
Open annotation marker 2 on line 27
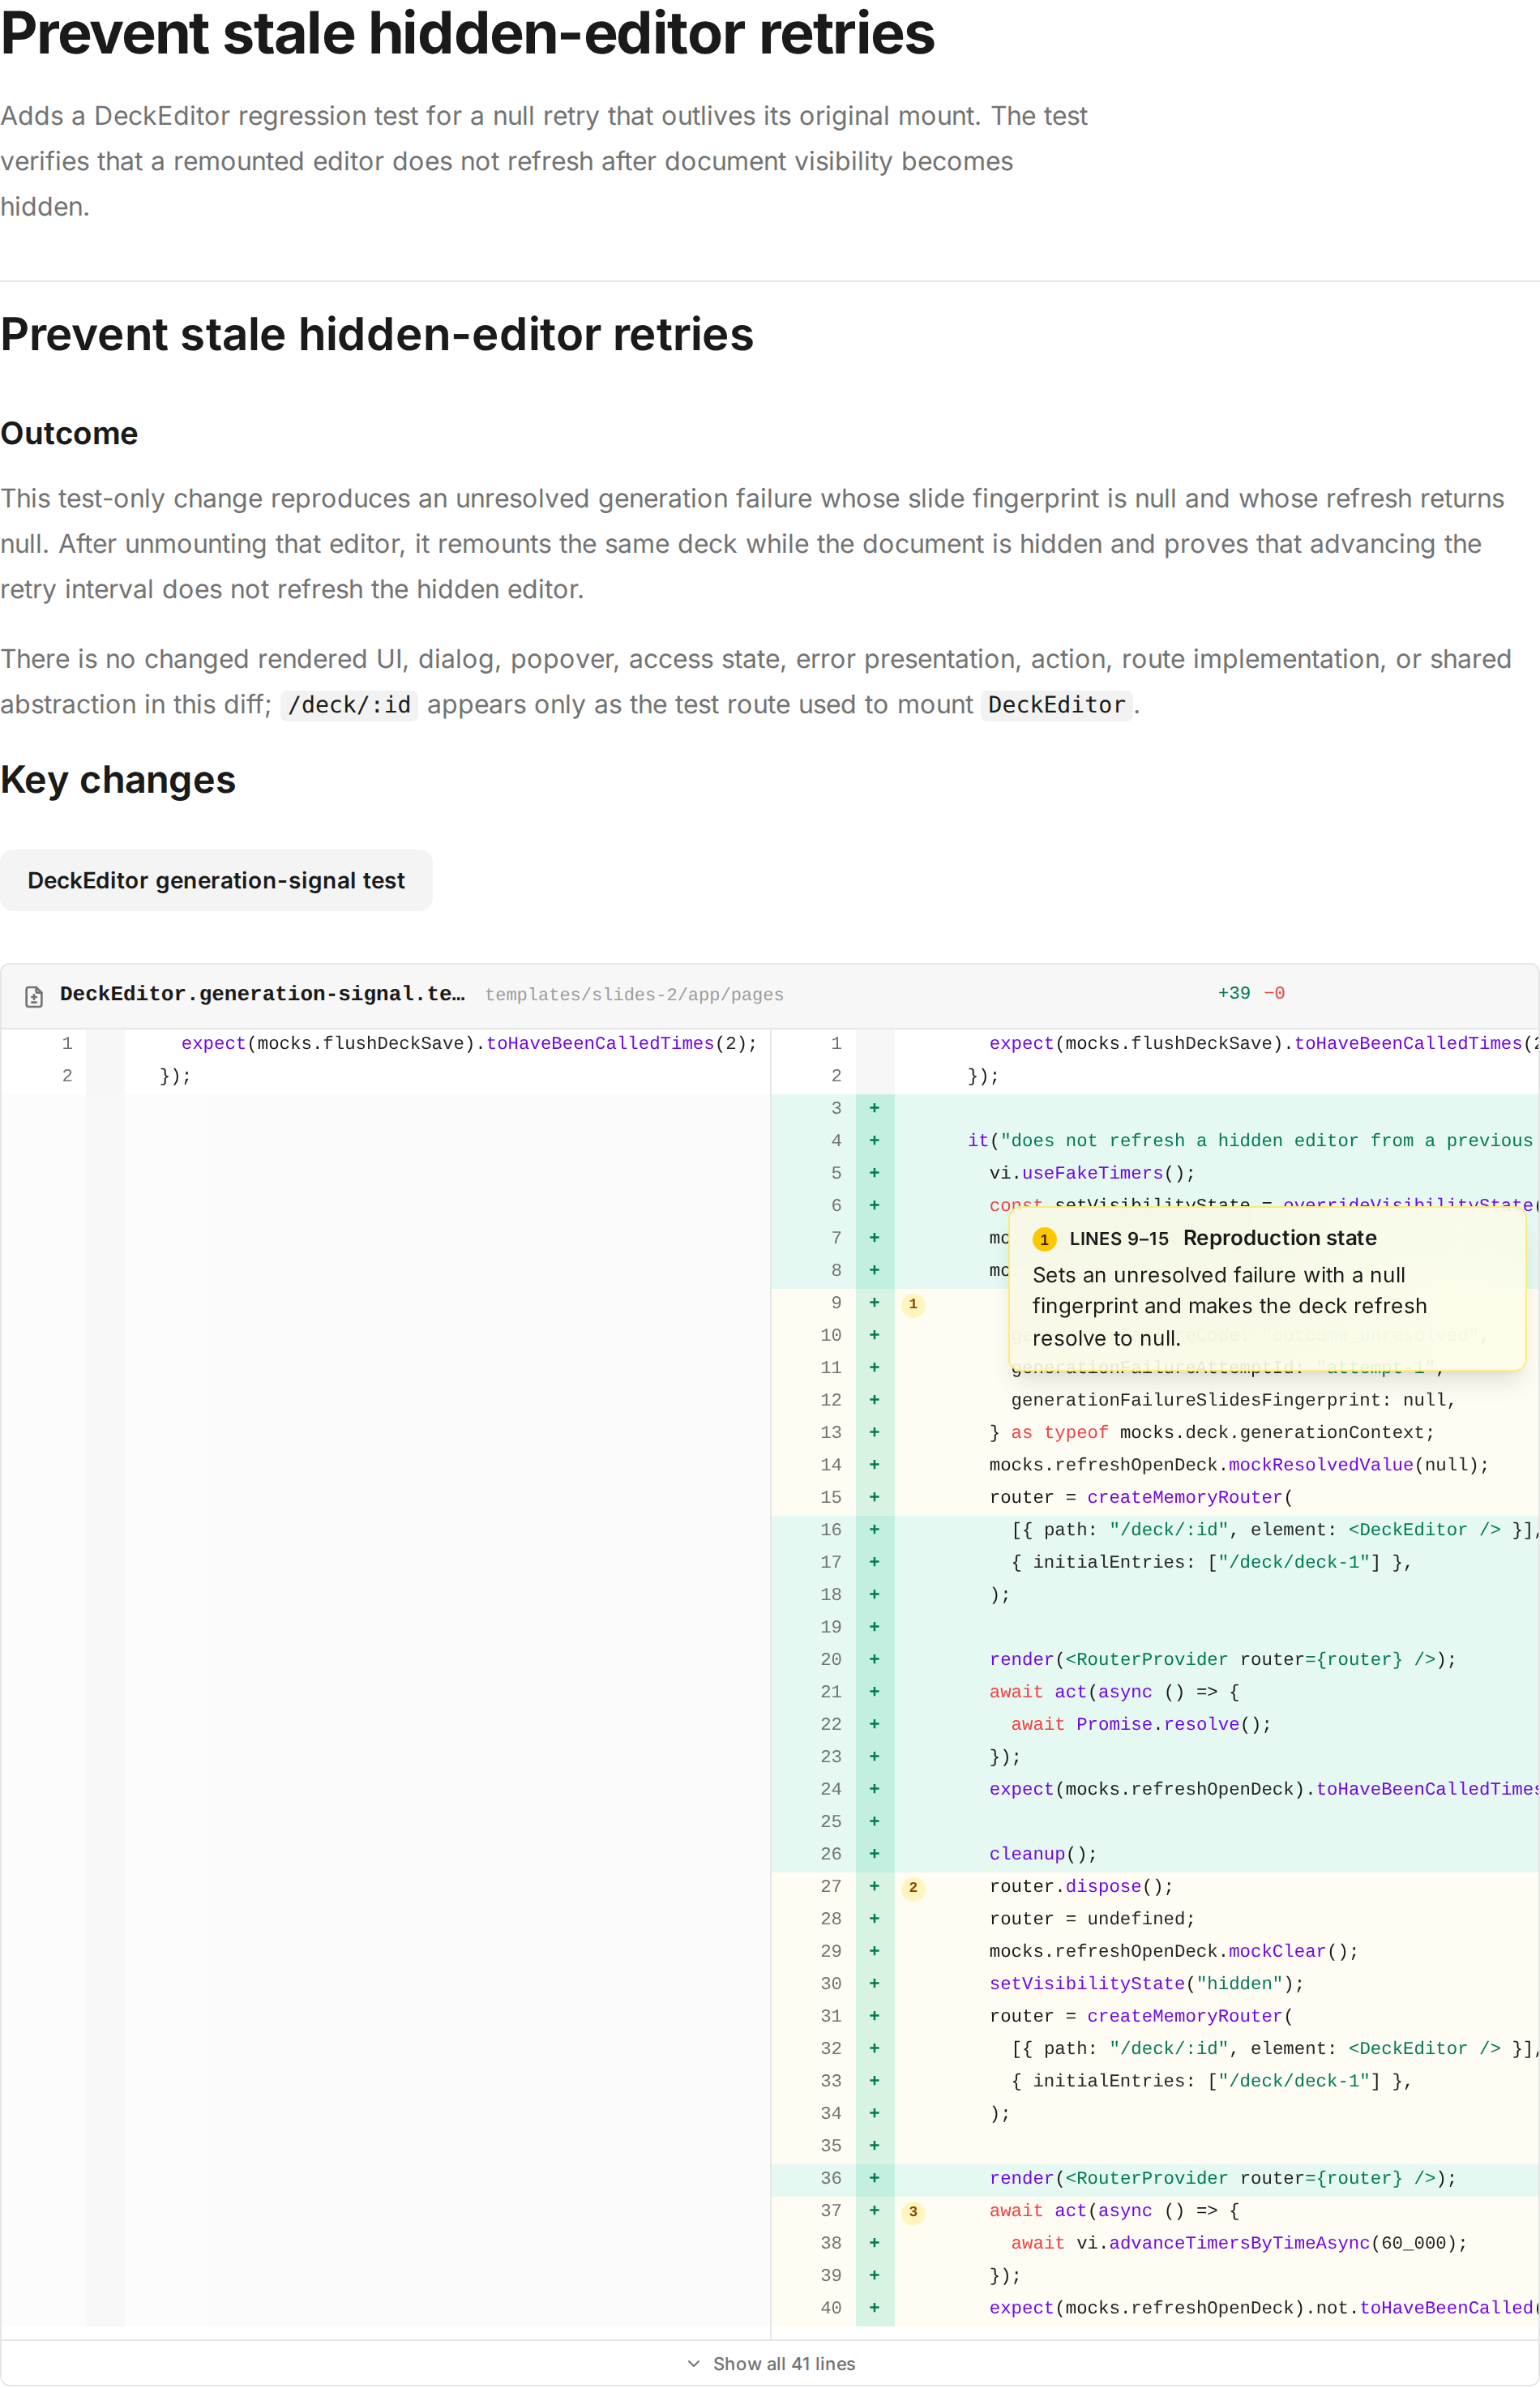912,1887
